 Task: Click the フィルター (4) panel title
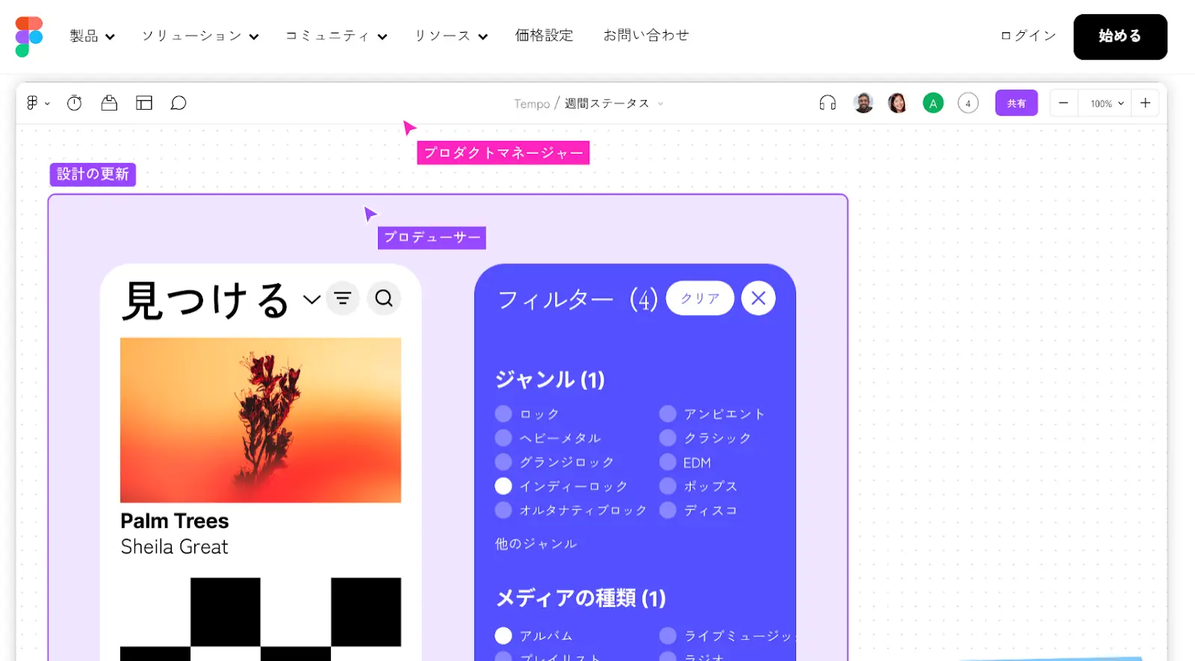[577, 300]
